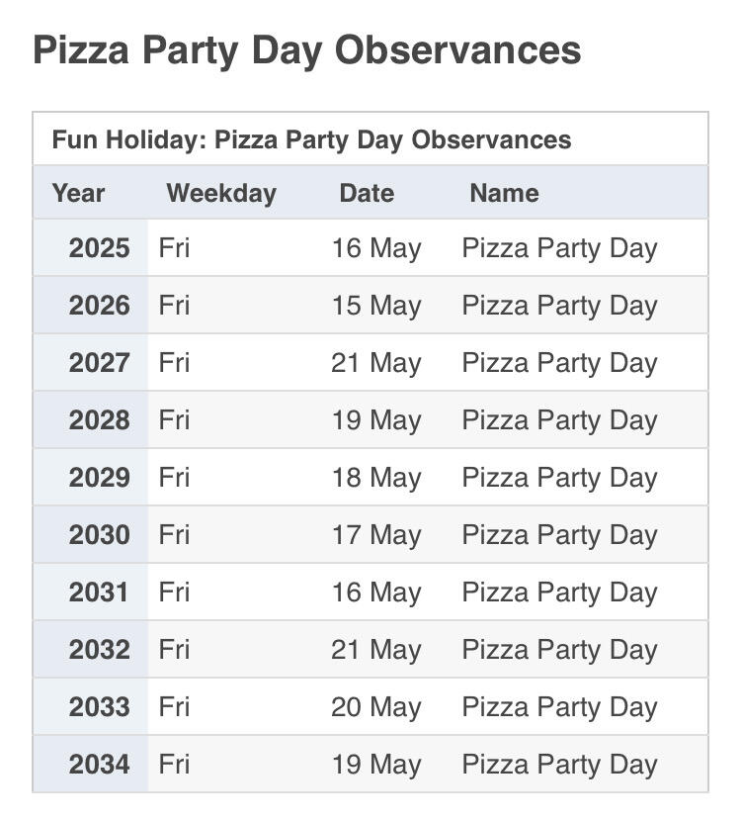Click 20 May in the 2033 row
The height and width of the screenshot is (822, 741).
(376, 707)
